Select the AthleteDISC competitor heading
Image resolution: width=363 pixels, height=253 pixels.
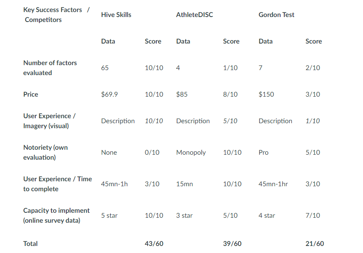click(x=194, y=15)
